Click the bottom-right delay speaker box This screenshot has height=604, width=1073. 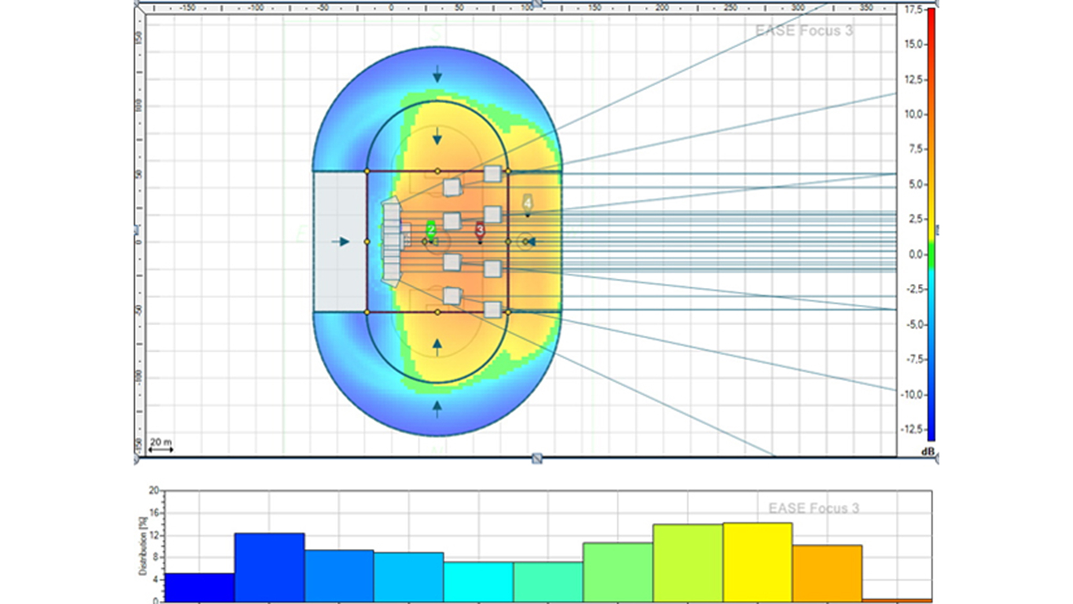492,310
